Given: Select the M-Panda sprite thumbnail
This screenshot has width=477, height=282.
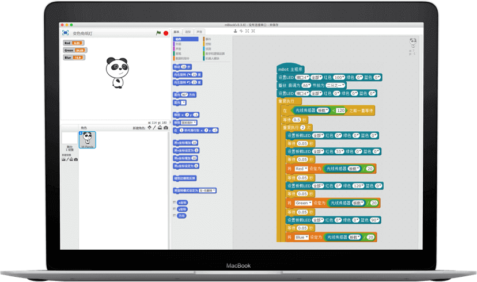Looking at the screenshot, I should click(88, 140).
